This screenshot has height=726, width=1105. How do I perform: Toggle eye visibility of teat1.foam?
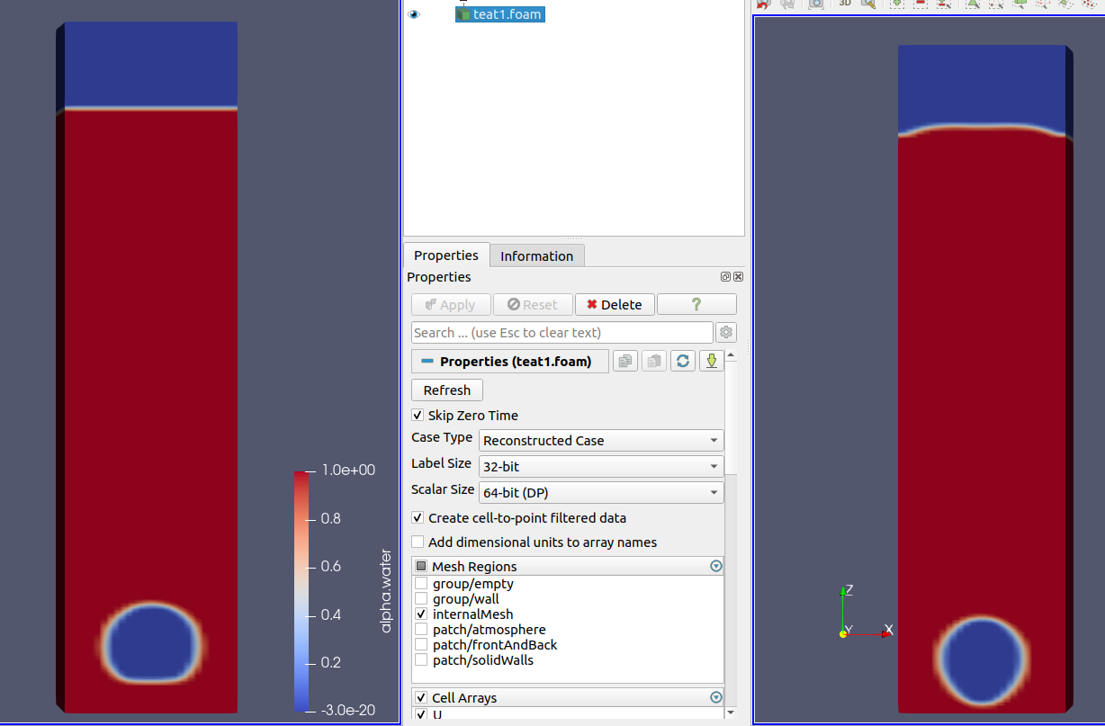pyautogui.click(x=414, y=14)
